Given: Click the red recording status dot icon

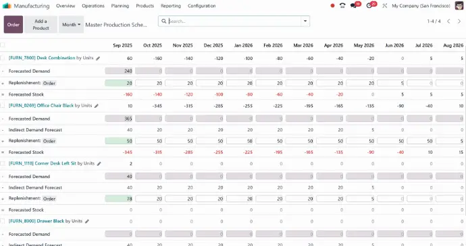Looking at the screenshot, I should click(x=332, y=5).
